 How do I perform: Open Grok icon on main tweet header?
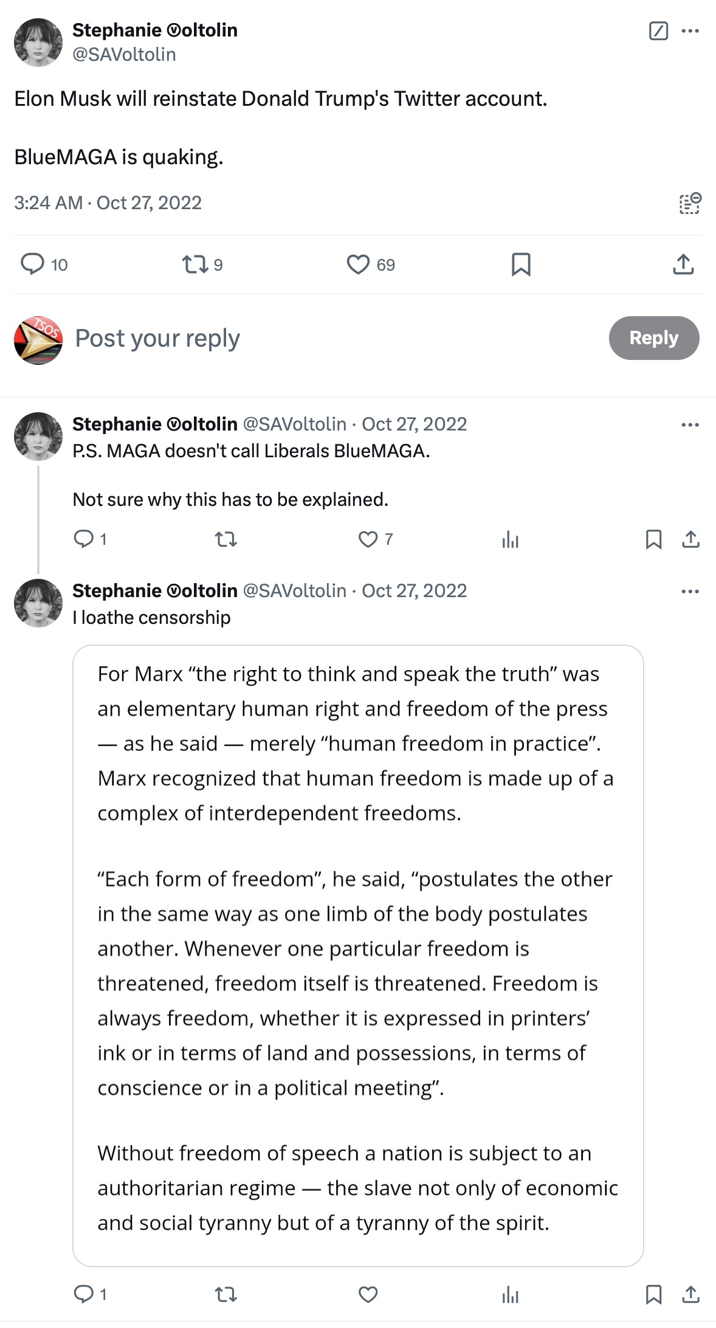tap(658, 30)
